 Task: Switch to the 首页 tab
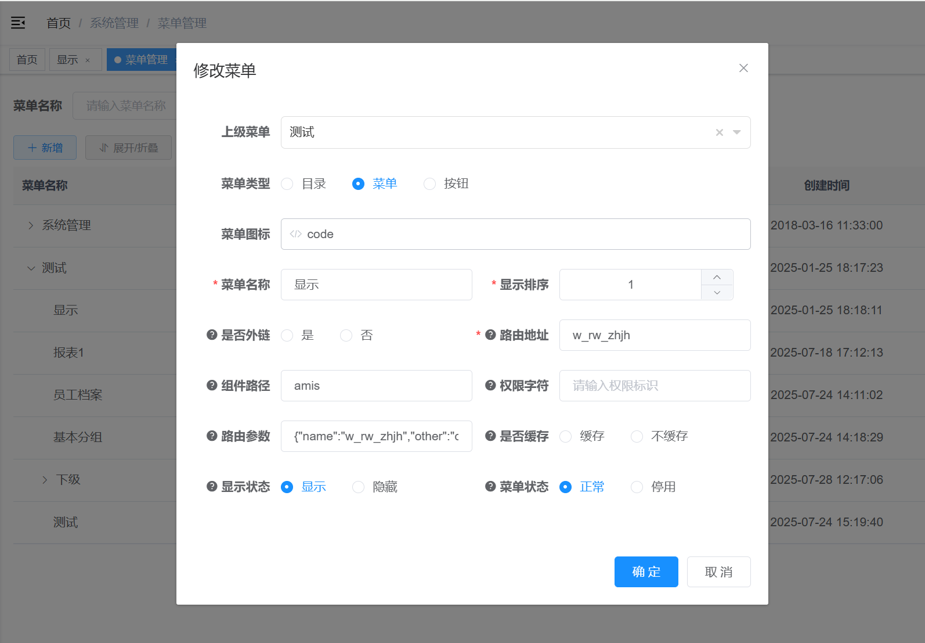[x=27, y=60]
